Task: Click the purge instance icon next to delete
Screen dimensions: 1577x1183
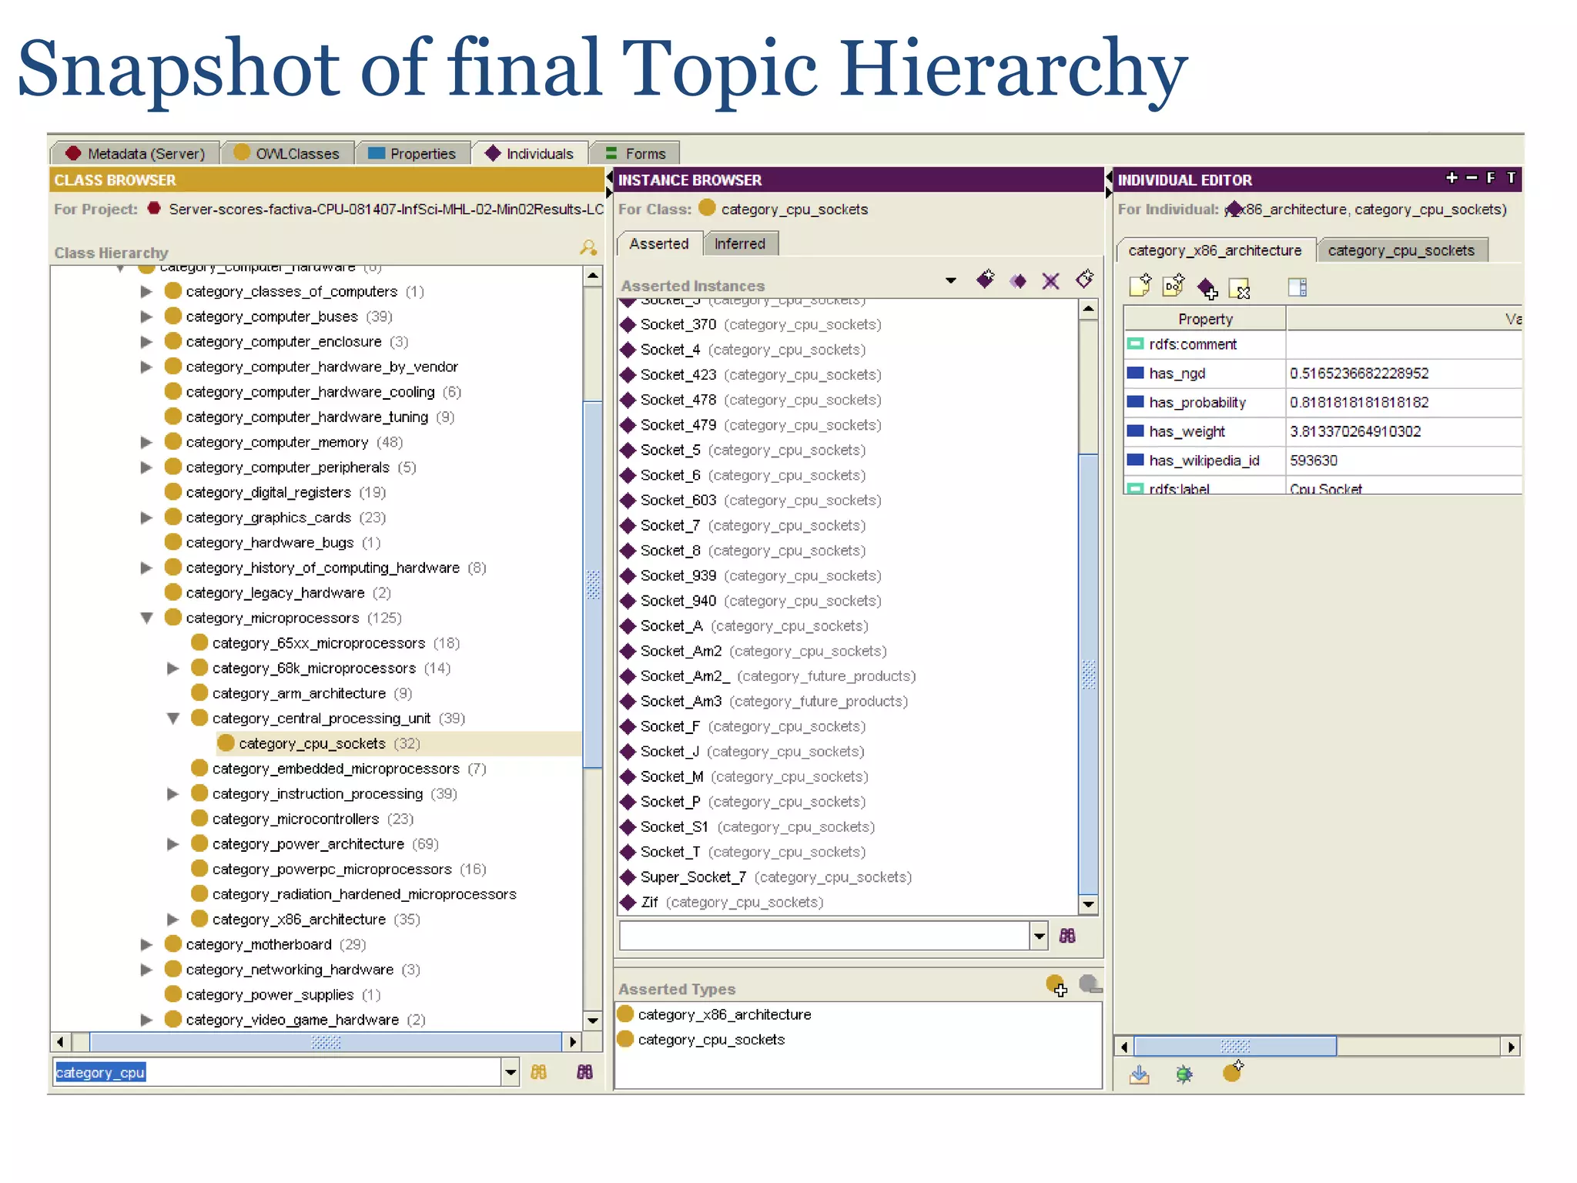Action: click(x=1085, y=279)
